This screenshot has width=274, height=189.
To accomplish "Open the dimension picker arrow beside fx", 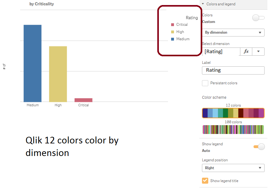I will [259, 51].
